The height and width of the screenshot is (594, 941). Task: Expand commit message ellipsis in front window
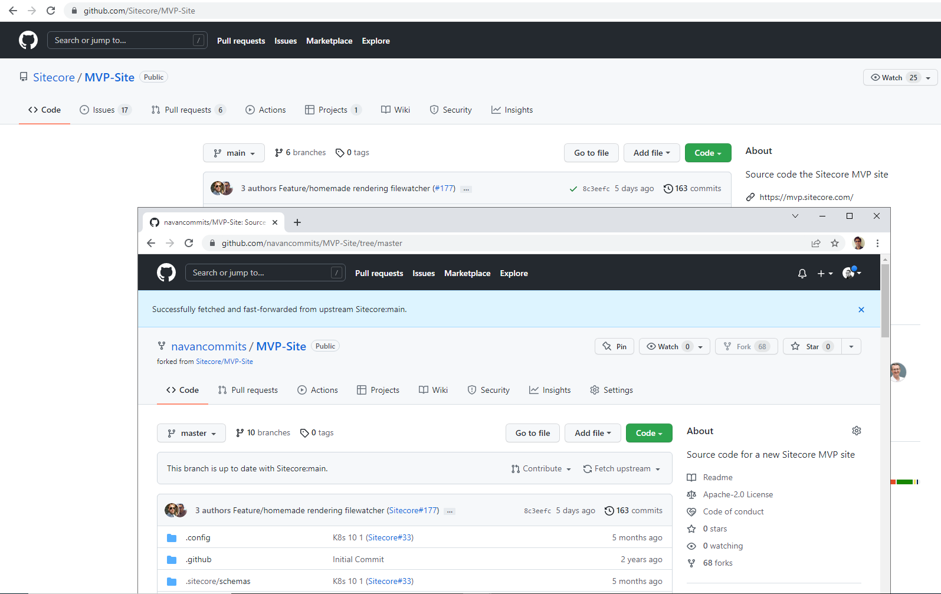point(450,511)
